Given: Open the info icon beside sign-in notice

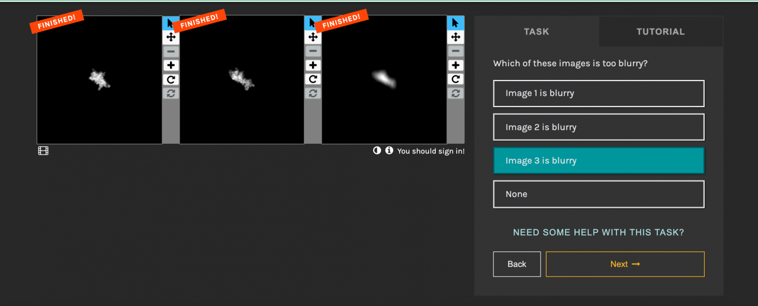Looking at the screenshot, I should pos(389,150).
